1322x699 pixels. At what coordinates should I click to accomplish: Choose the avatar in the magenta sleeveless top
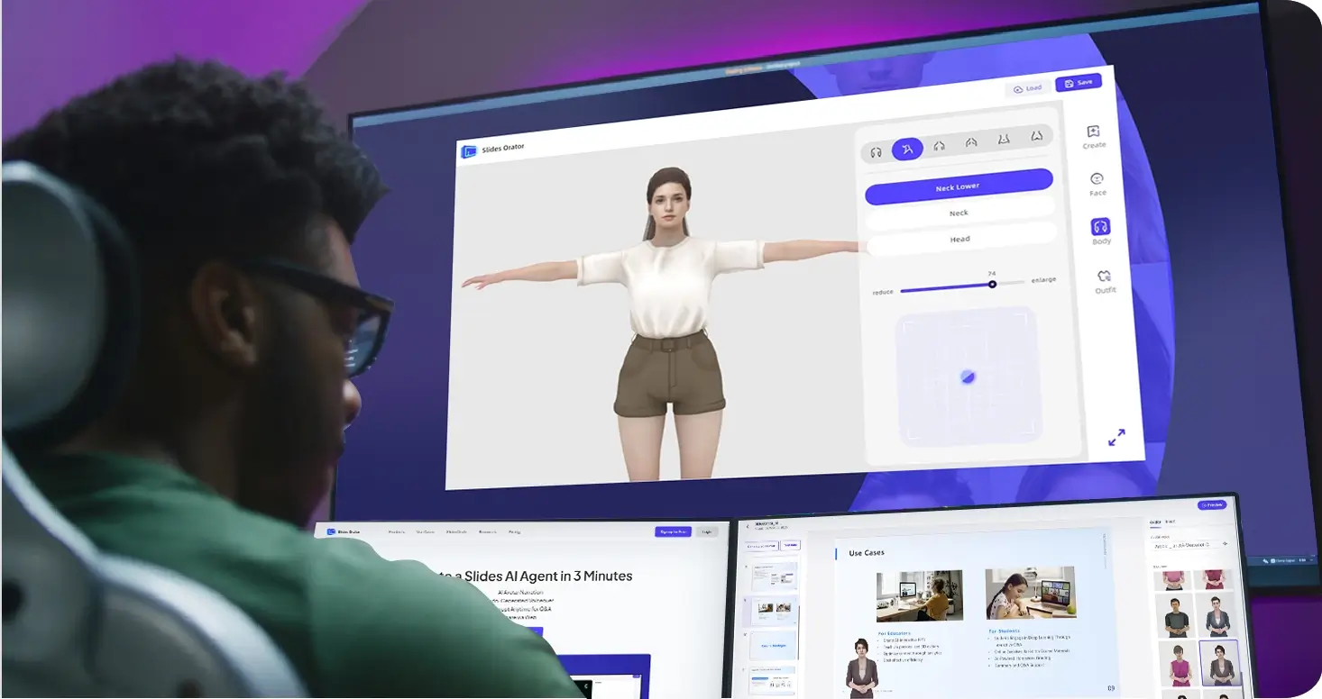[1180, 665]
